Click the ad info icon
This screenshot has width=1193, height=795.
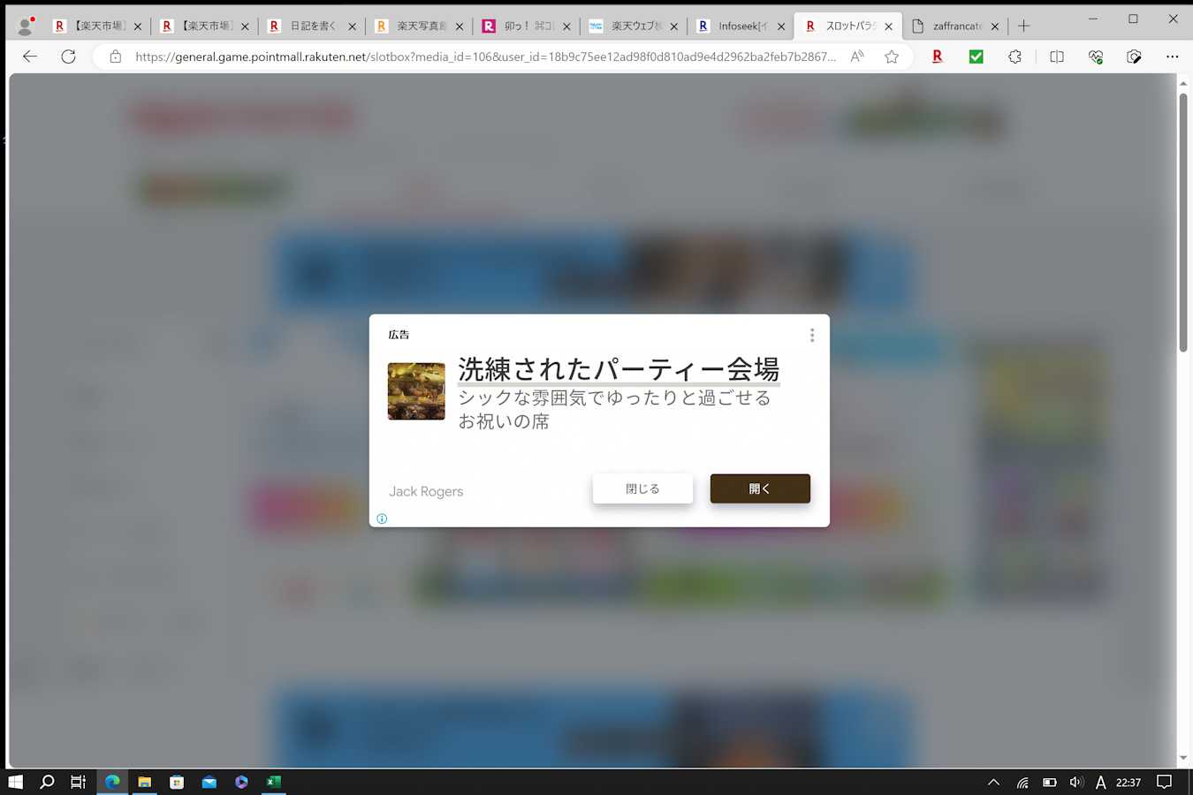pos(382,519)
